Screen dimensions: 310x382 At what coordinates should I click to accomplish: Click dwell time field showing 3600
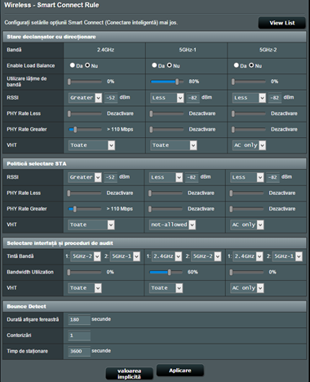79,351
